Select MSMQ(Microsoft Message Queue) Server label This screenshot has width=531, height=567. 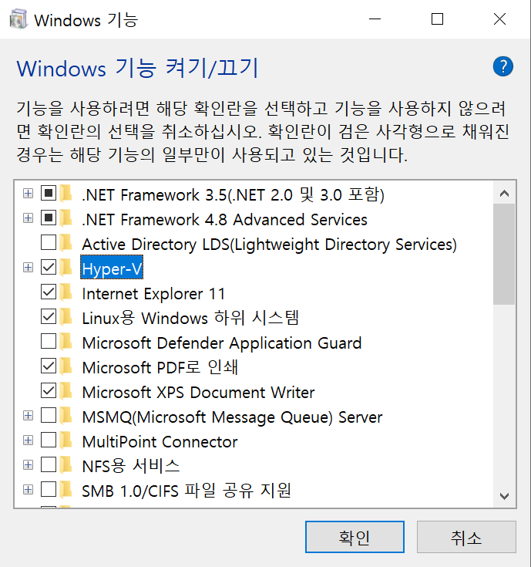click(232, 417)
